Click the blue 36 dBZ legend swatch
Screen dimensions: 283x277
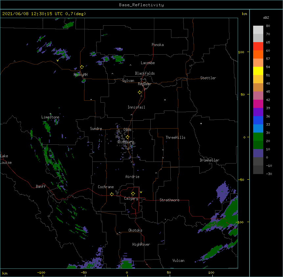coord(258,120)
